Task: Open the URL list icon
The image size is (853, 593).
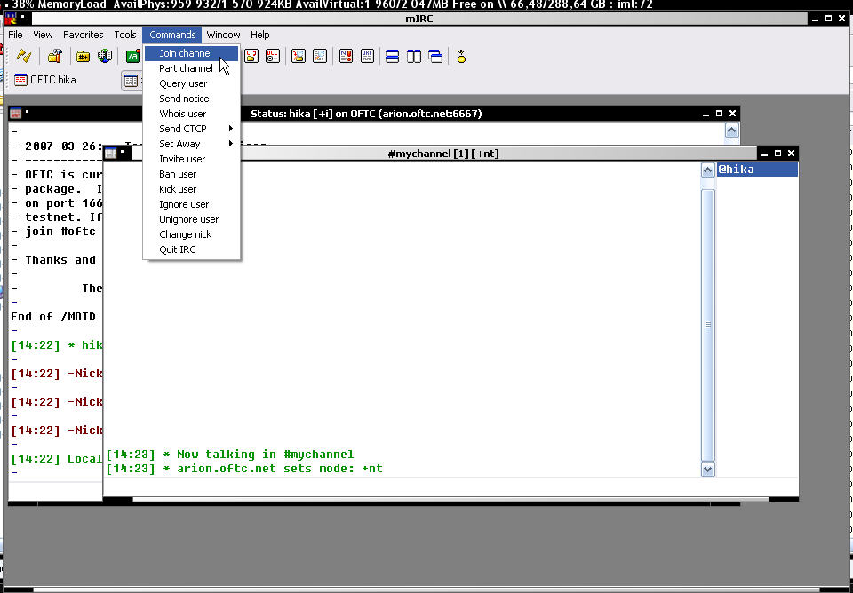Action: (x=367, y=56)
